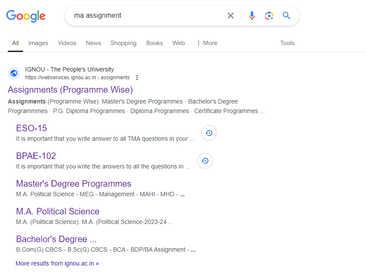Expand the More search categories menu
Screen dimensions: 366x272
(206, 43)
